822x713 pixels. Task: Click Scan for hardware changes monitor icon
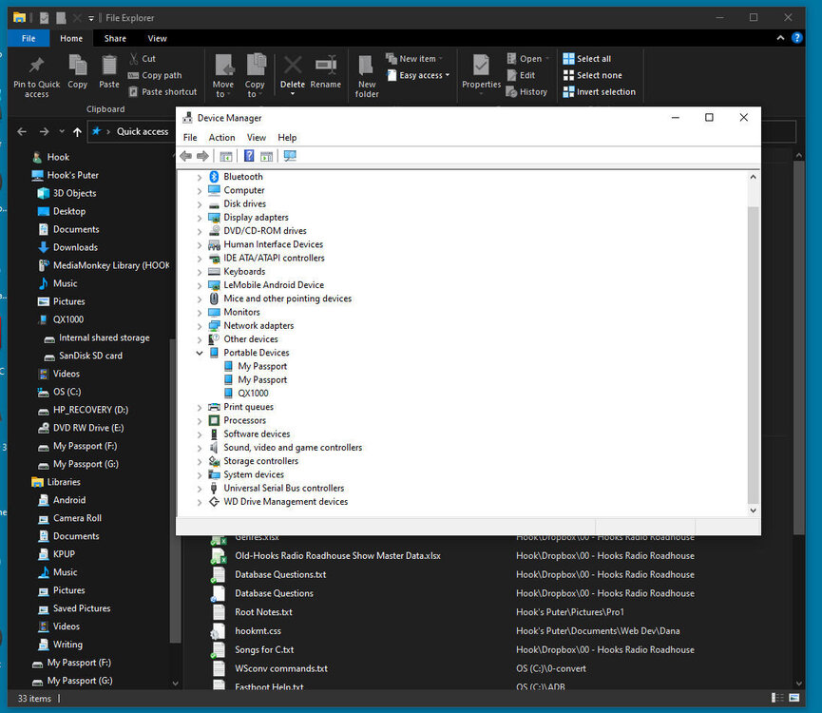point(290,156)
